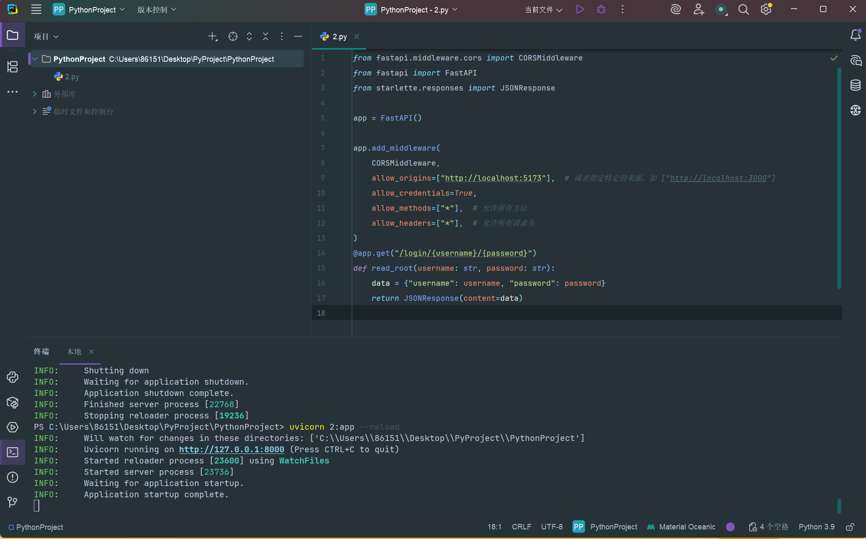Viewport: 866px width, 539px height.
Task: Expand all items in project tree
Action: click(x=249, y=37)
